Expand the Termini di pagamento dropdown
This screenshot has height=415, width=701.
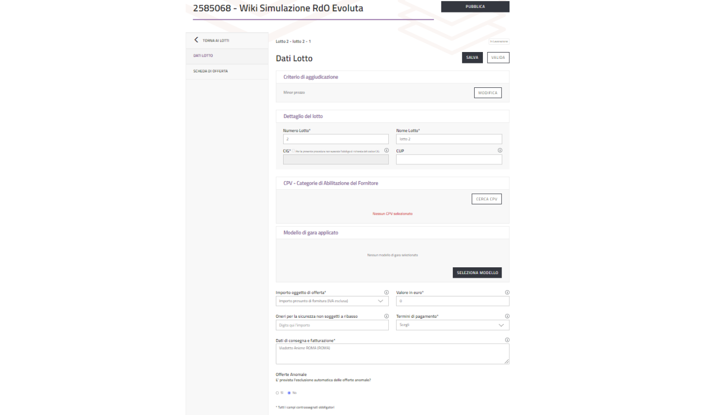tap(452, 325)
